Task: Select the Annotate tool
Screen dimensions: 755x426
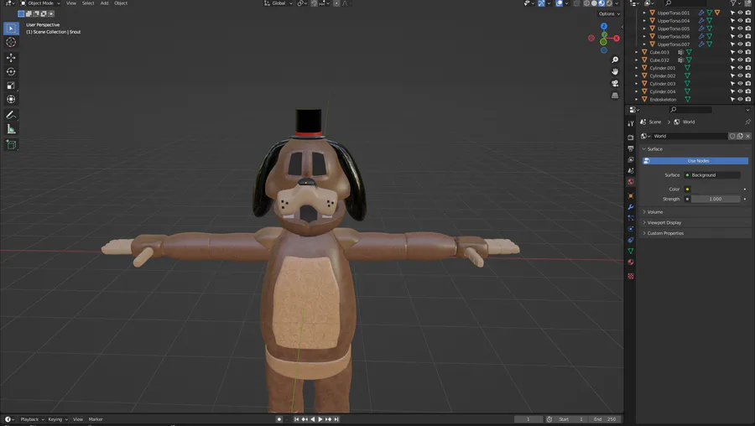Action: [x=11, y=115]
